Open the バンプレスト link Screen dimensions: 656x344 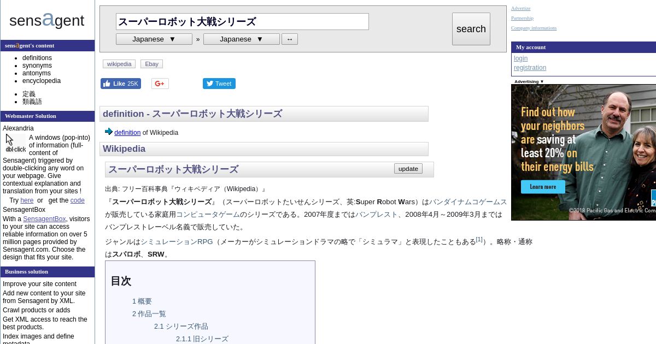(x=377, y=215)
